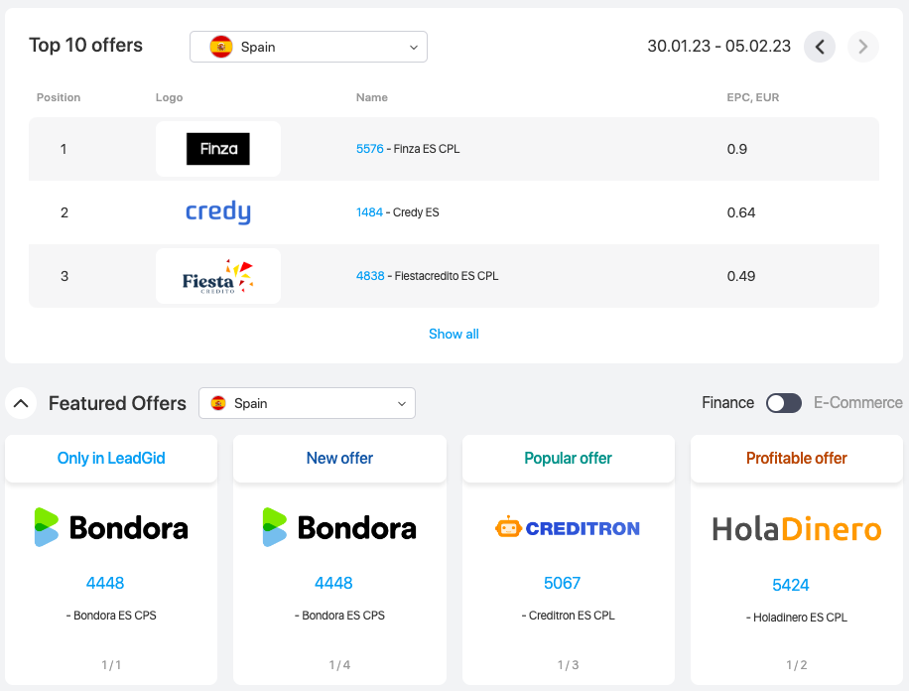Click EPC value 0.64
This screenshot has width=909, height=691.
pos(741,212)
